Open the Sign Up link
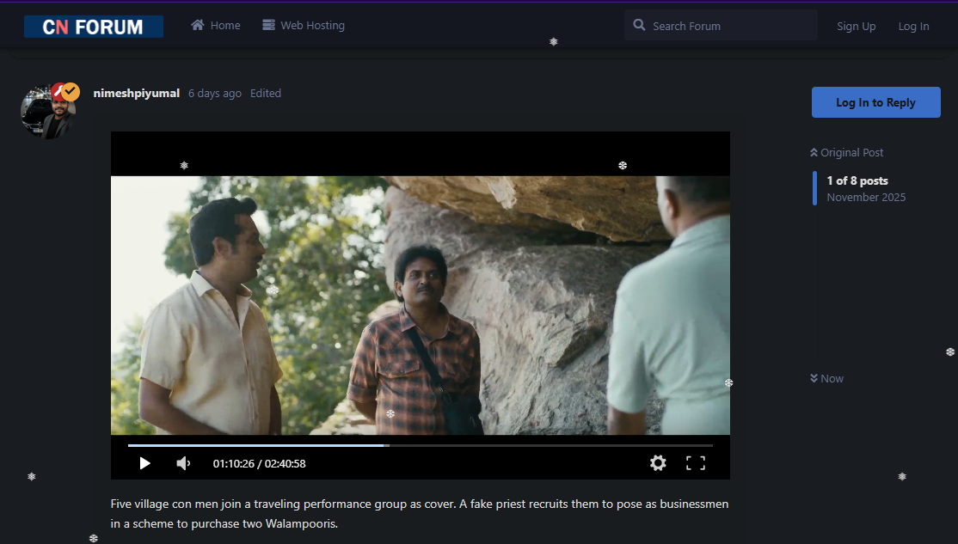Viewport: 958px width, 544px height. [856, 27]
